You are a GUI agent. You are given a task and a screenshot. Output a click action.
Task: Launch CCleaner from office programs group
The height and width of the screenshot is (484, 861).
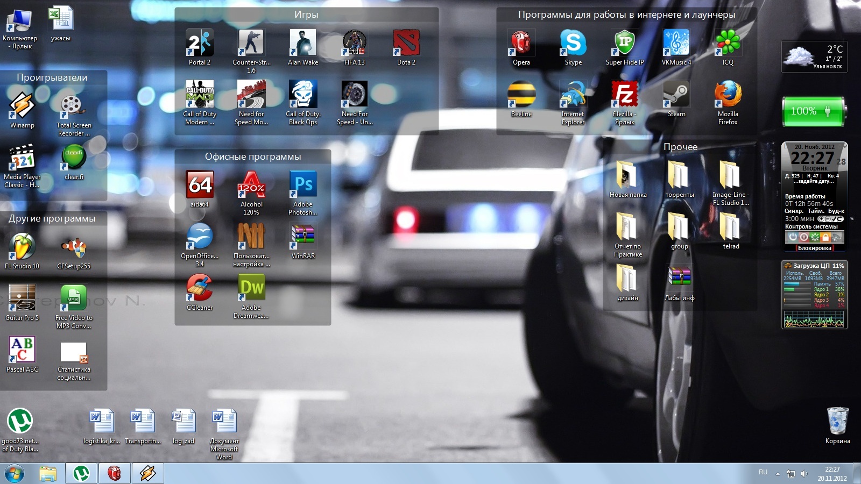(200, 289)
